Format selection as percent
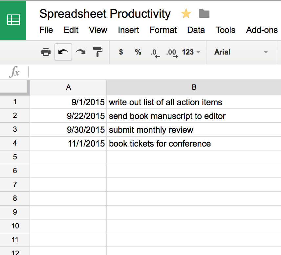The width and height of the screenshot is (281, 255). click(x=138, y=52)
